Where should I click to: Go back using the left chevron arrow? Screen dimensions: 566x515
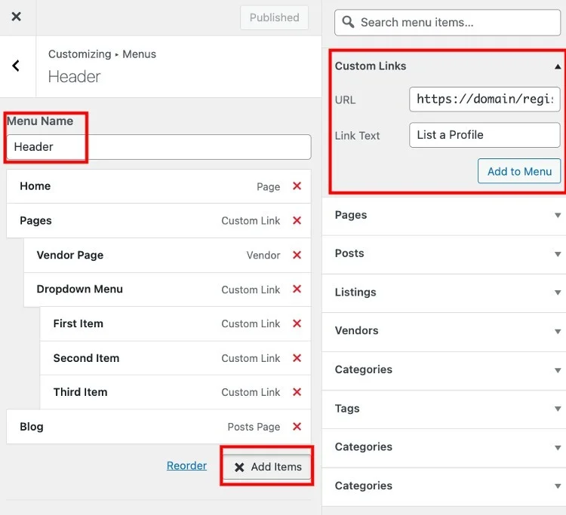tap(16, 66)
